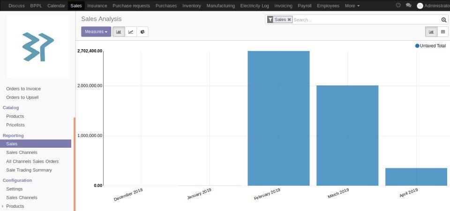Open the Measures dropdown
450x211 pixels.
coord(96,32)
